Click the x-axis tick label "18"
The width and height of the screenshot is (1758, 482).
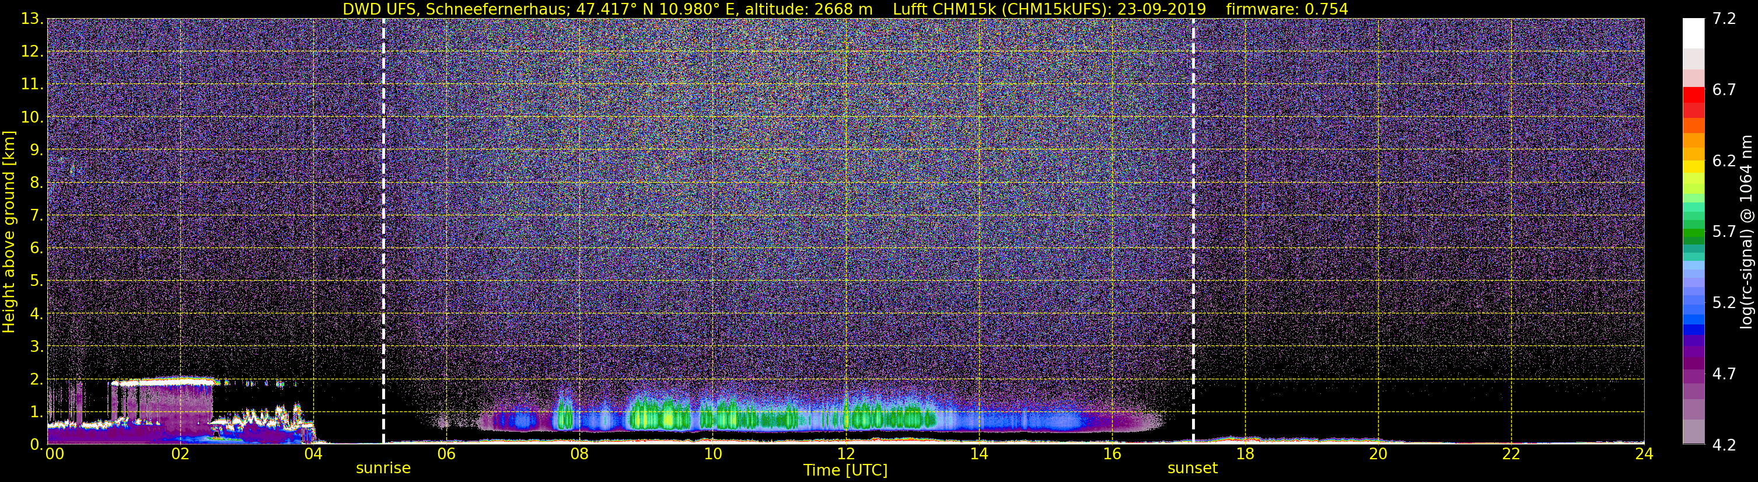click(x=1245, y=454)
